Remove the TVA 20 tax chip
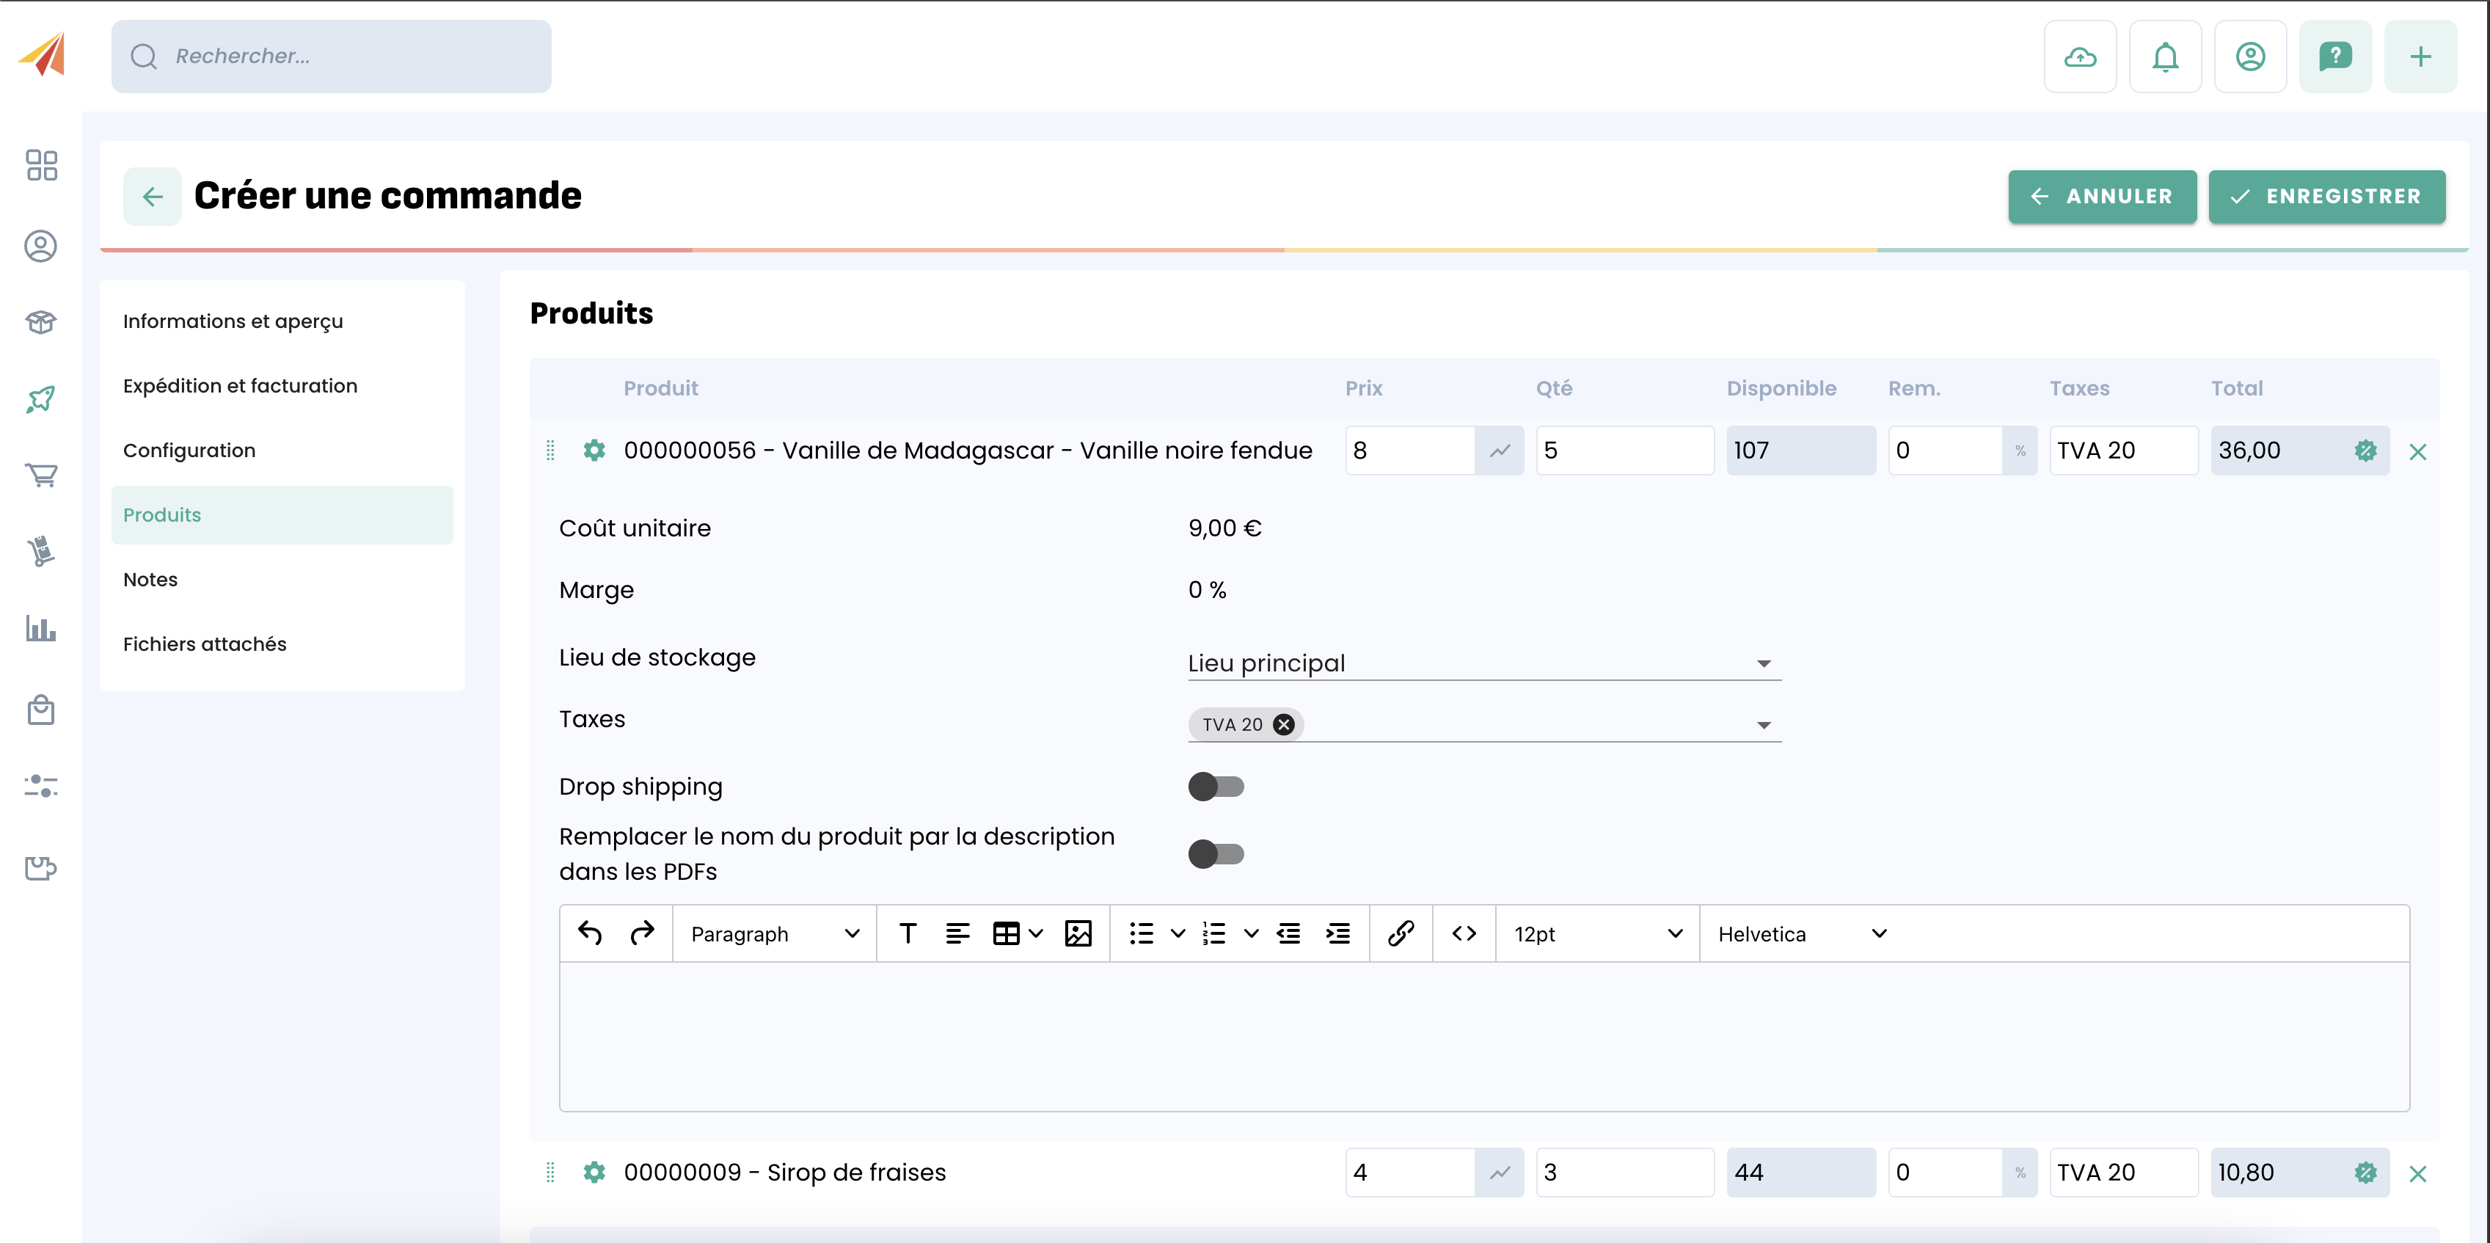 pos(1284,724)
